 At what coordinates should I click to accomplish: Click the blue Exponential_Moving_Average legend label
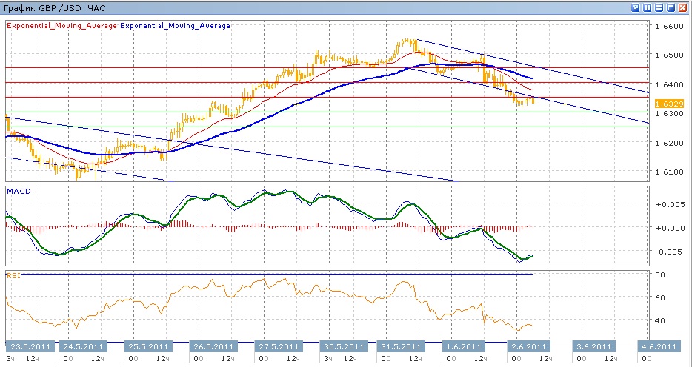pyautogui.click(x=175, y=25)
